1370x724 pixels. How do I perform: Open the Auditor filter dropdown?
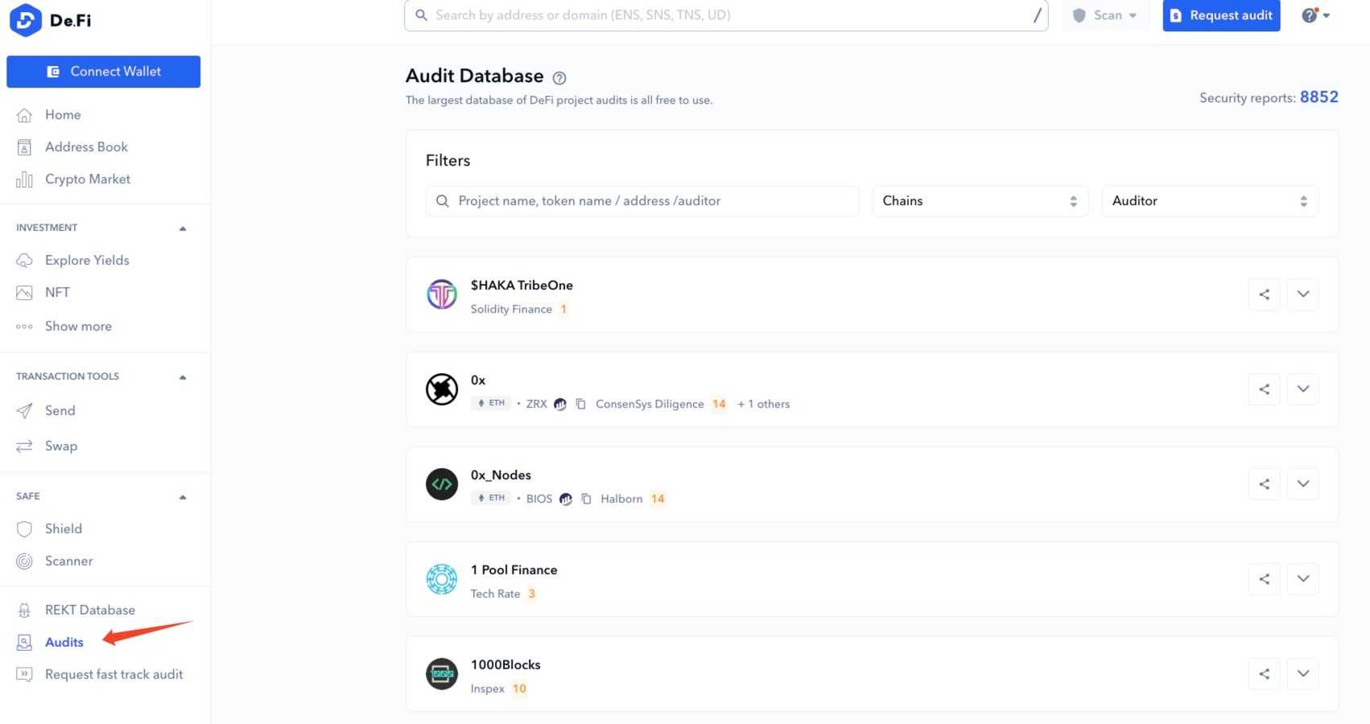[1209, 201]
